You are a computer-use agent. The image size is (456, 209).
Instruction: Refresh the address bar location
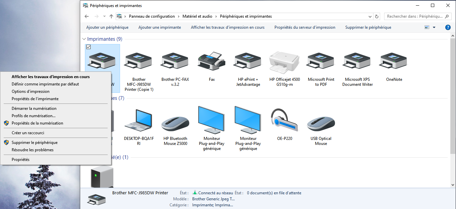tap(377, 16)
